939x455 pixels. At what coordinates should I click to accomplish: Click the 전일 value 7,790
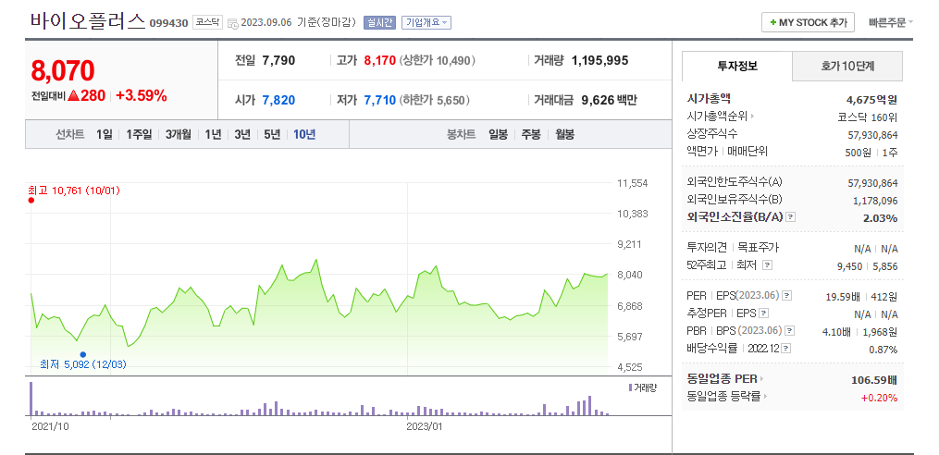[x=278, y=60]
